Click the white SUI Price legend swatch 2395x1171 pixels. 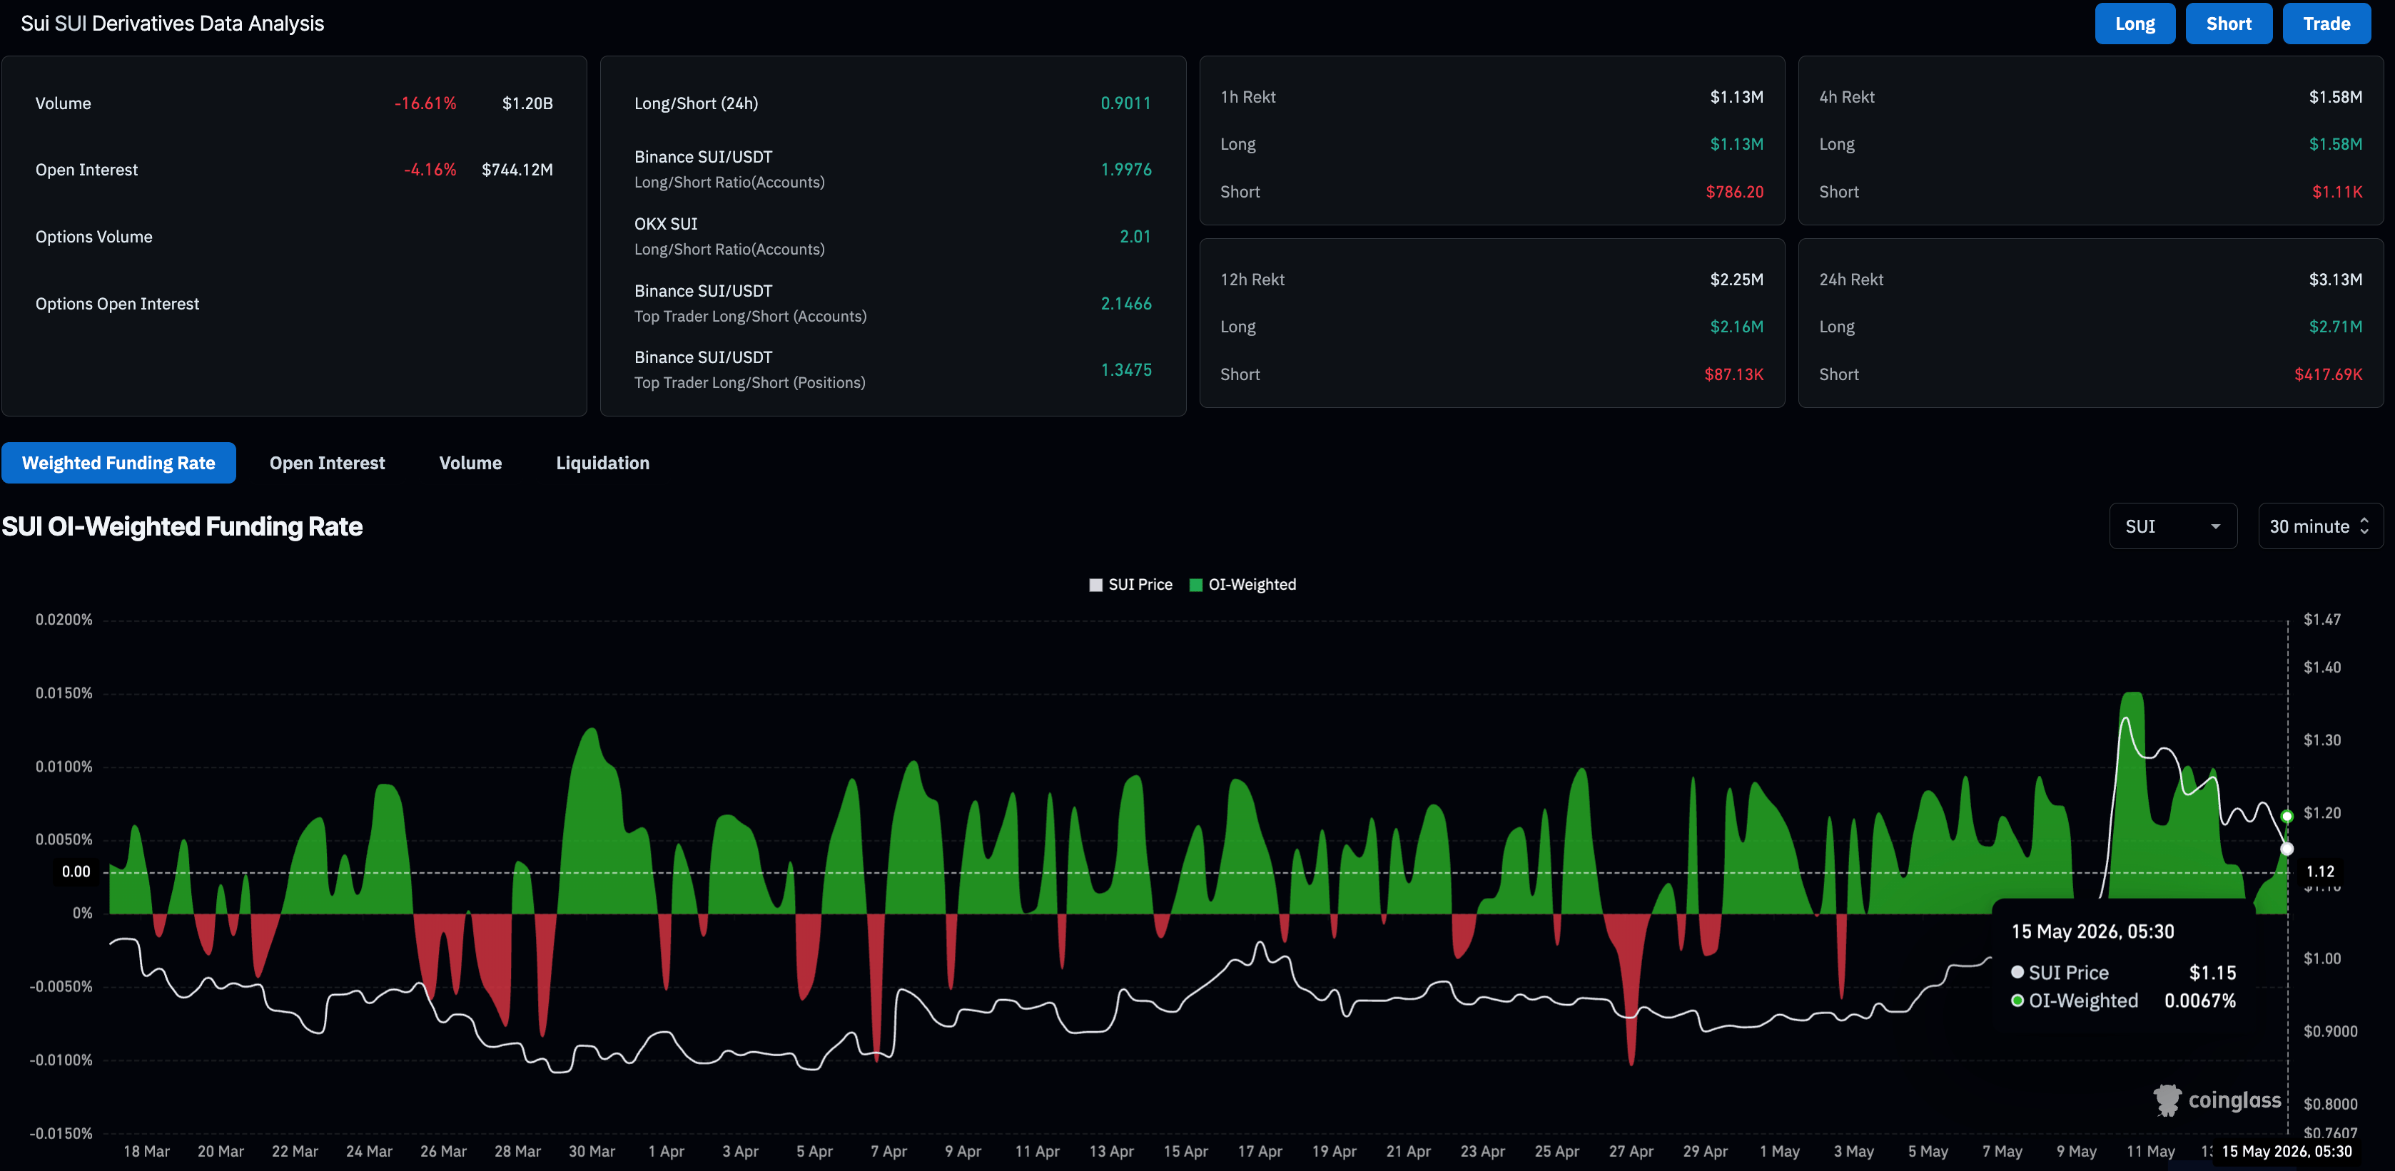click(1096, 585)
